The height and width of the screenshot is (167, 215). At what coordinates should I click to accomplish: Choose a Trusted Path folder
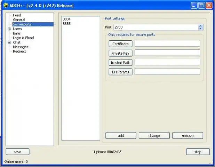[120, 63]
